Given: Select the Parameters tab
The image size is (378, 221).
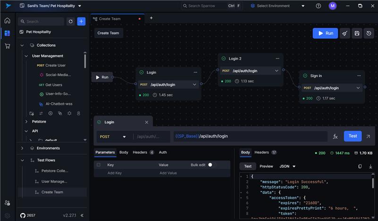Looking at the screenshot, I should (105, 152).
